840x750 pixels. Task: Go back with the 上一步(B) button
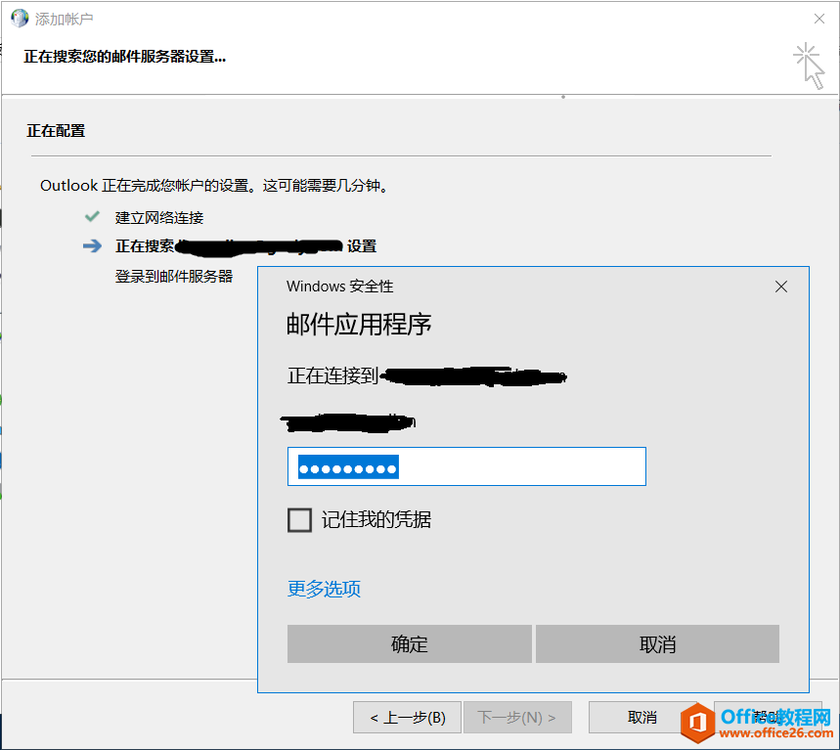pos(407,717)
